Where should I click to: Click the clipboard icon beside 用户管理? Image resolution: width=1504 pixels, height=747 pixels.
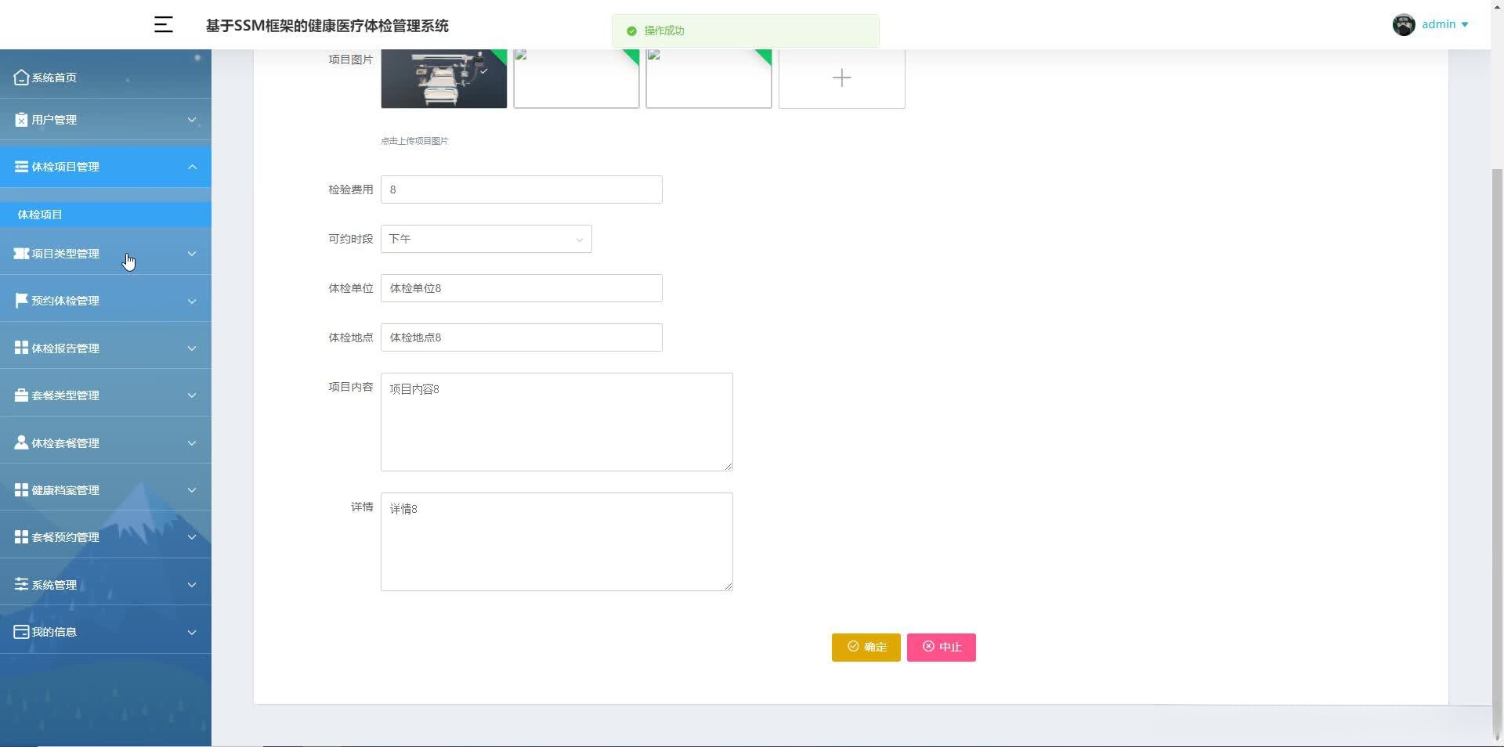pyautogui.click(x=21, y=120)
